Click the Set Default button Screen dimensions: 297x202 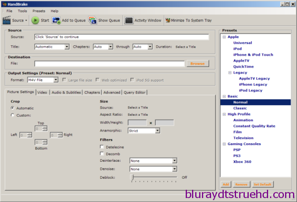tap(263, 184)
